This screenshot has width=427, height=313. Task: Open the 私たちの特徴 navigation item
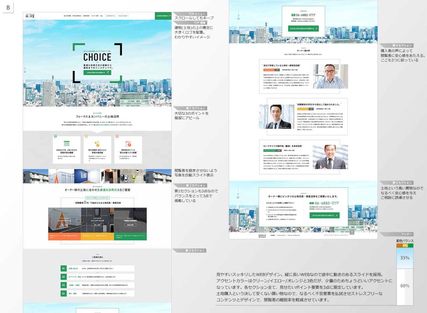pos(67,16)
